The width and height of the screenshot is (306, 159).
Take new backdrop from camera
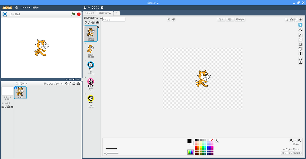[12, 107]
